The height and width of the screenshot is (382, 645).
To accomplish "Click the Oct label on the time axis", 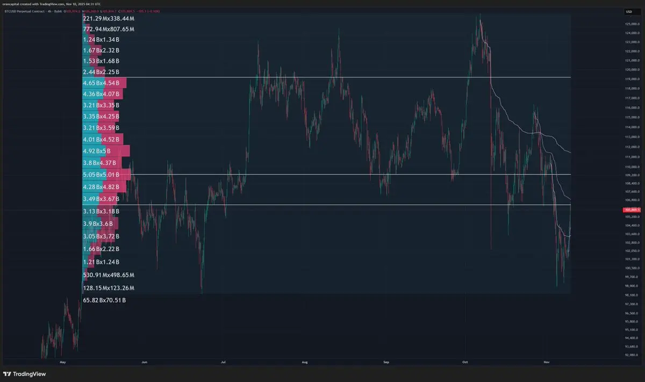I will coord(465,363).
